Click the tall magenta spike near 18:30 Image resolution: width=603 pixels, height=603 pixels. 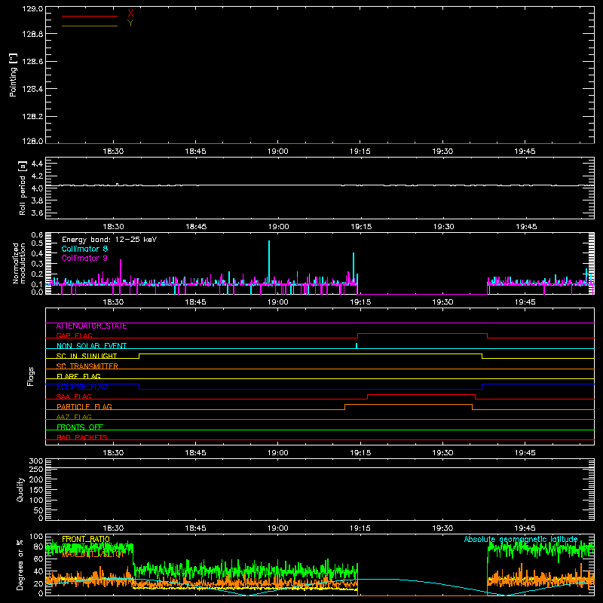(x=121, y=271)
